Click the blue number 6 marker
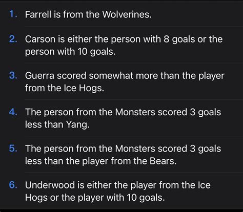The width and height of the screenshot is (243, 212). coord(13,185)
